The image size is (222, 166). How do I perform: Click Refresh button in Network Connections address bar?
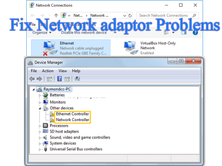130,15
